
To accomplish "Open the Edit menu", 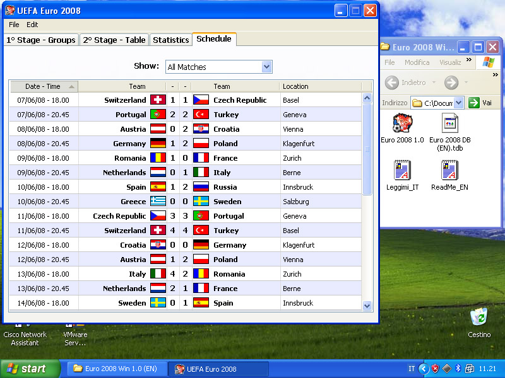I will coord(32,25).
